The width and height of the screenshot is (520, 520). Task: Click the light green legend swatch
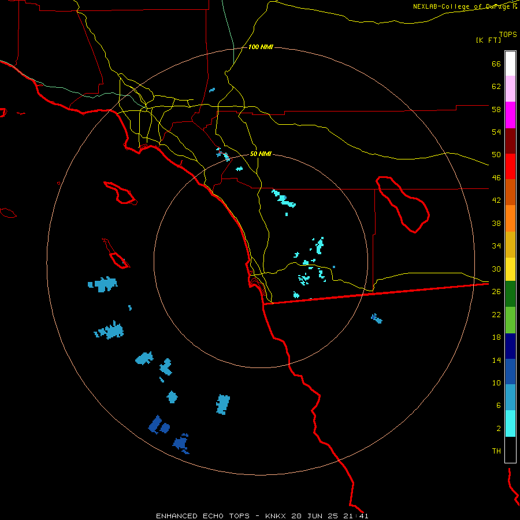(x=510, y=320)
